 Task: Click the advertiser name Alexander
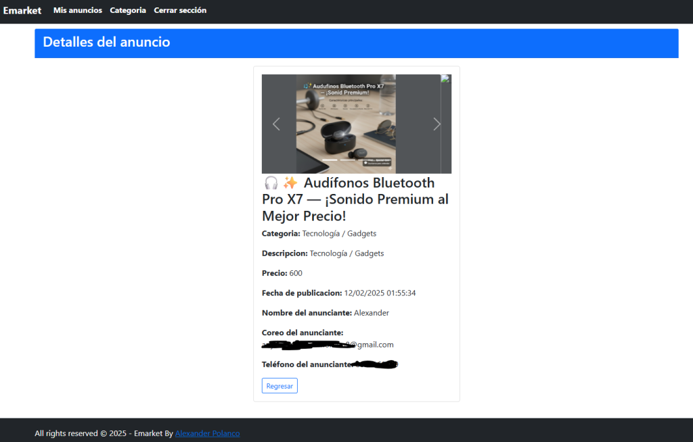click(x=372, y=313)
